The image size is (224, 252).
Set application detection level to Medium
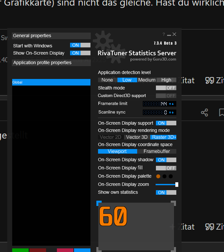click(147, 80)
